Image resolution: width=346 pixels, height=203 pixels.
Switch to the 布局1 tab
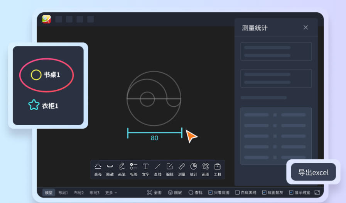coord(63,193)
